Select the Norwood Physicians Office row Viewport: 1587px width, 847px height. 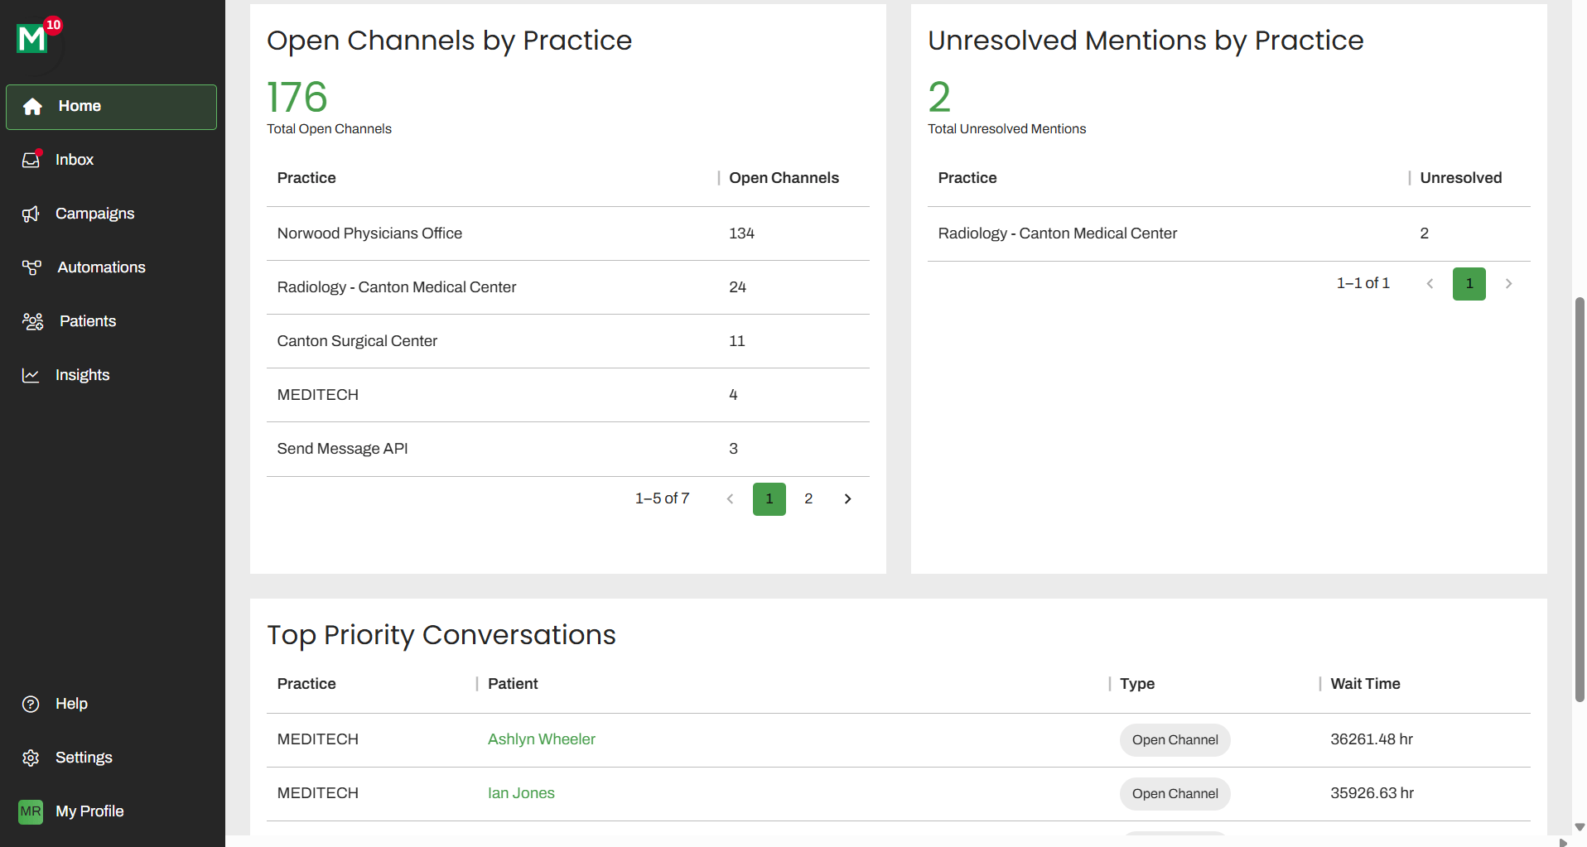coord(568,233)
